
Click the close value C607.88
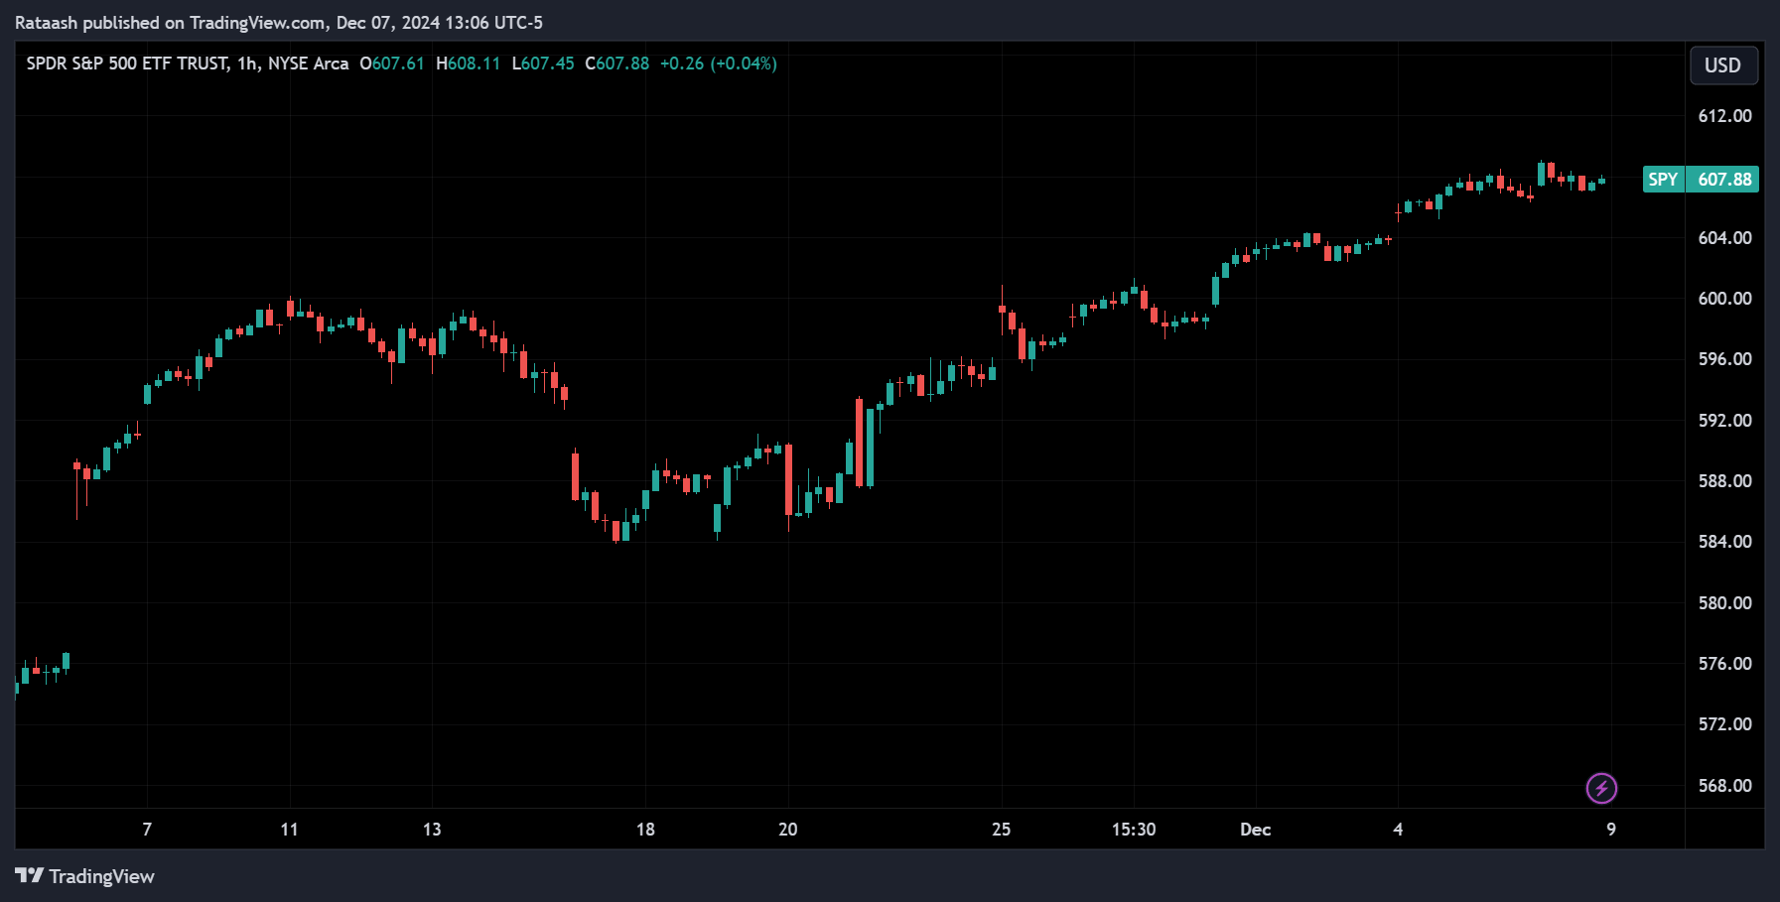pyautogui.click(x=616, y=64)
